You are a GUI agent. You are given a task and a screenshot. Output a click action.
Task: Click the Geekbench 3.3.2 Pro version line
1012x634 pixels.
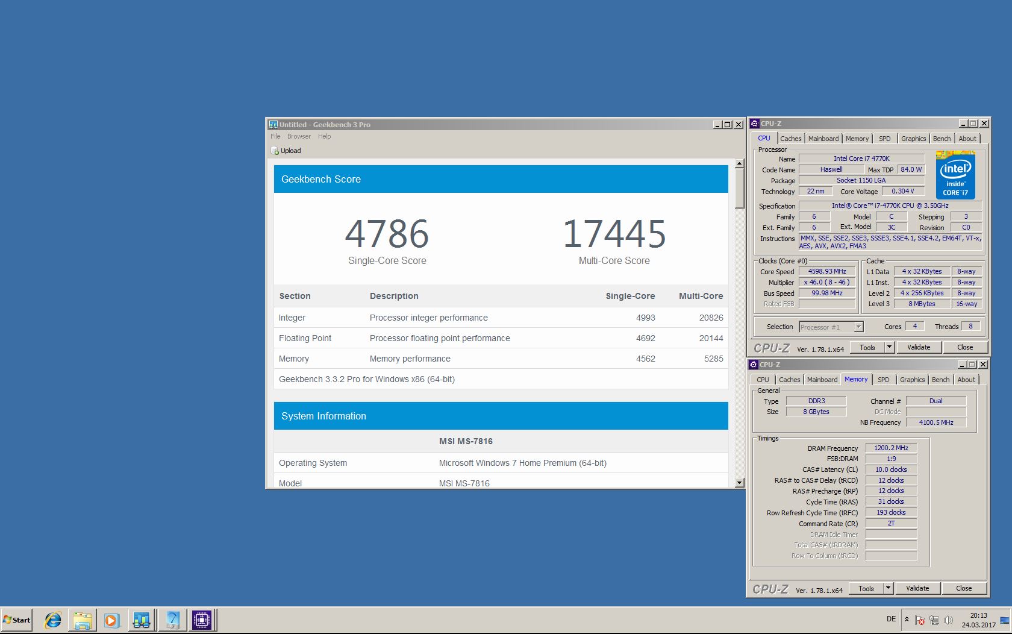point(367,379)
